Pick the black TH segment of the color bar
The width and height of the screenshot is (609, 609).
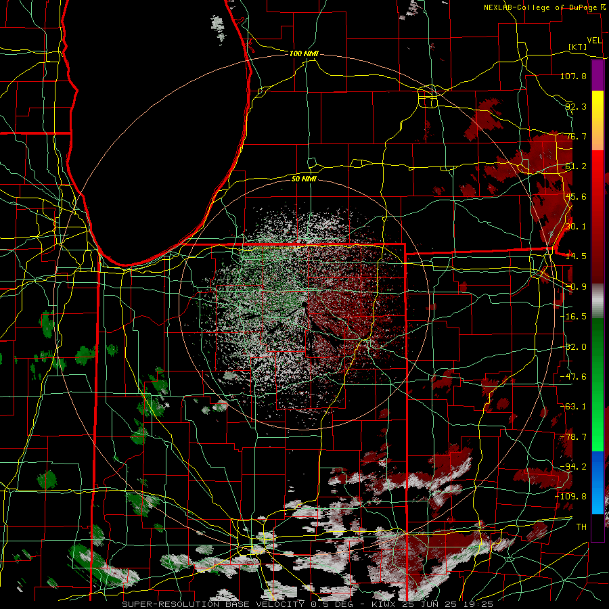597,527
